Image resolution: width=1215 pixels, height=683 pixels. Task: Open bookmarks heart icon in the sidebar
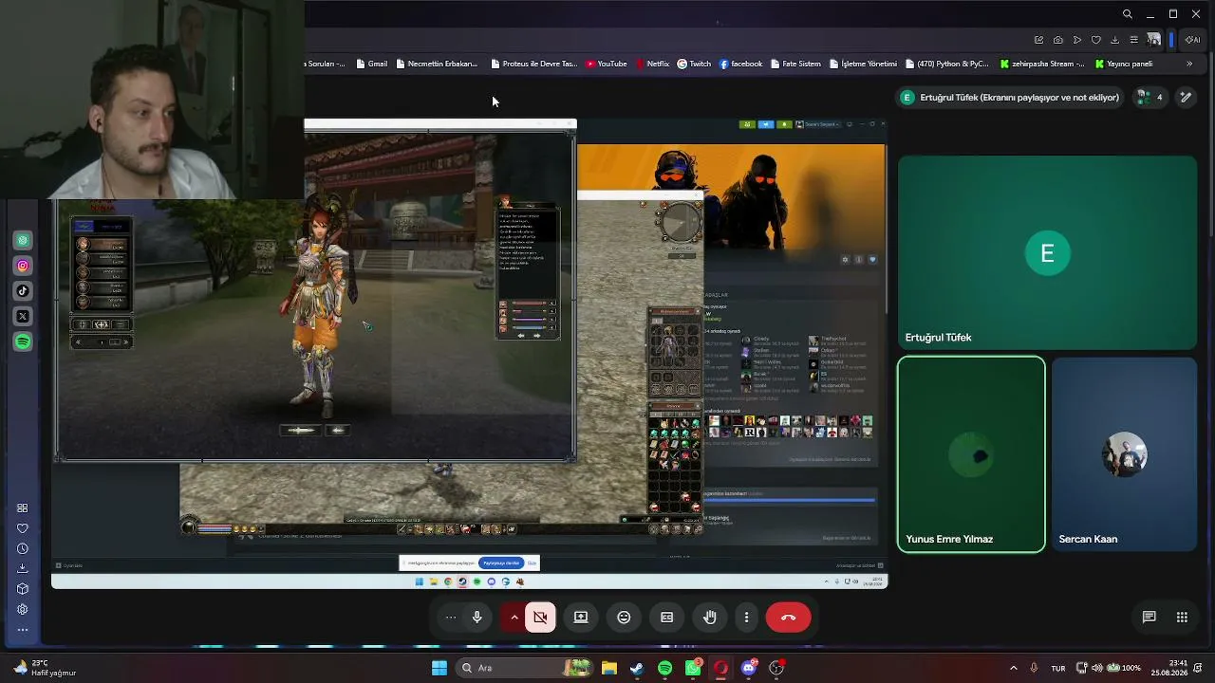[23, 528]
